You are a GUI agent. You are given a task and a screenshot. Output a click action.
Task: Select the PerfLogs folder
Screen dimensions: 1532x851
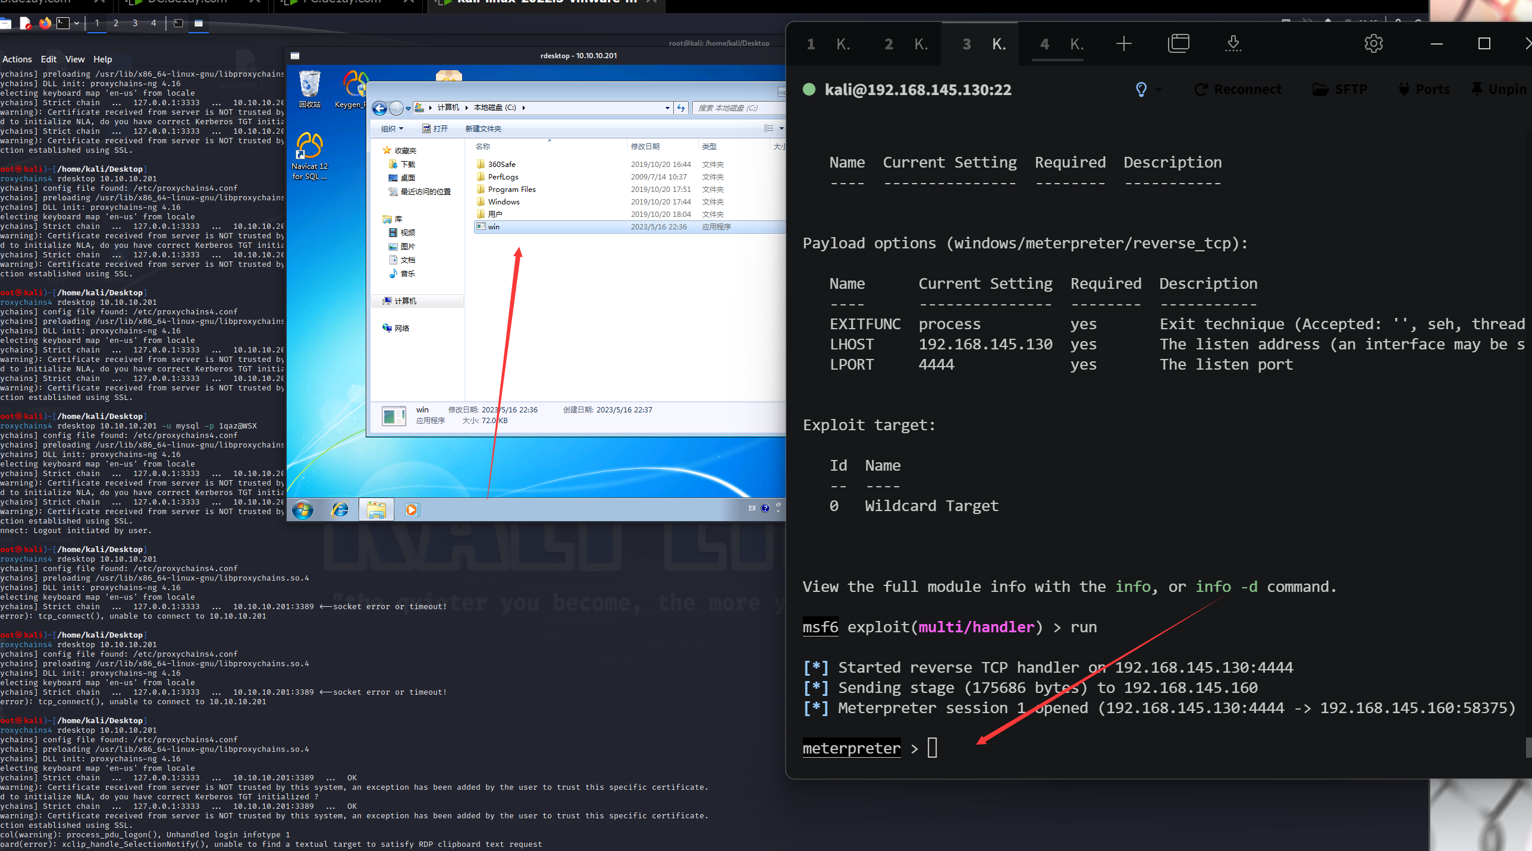497,177
